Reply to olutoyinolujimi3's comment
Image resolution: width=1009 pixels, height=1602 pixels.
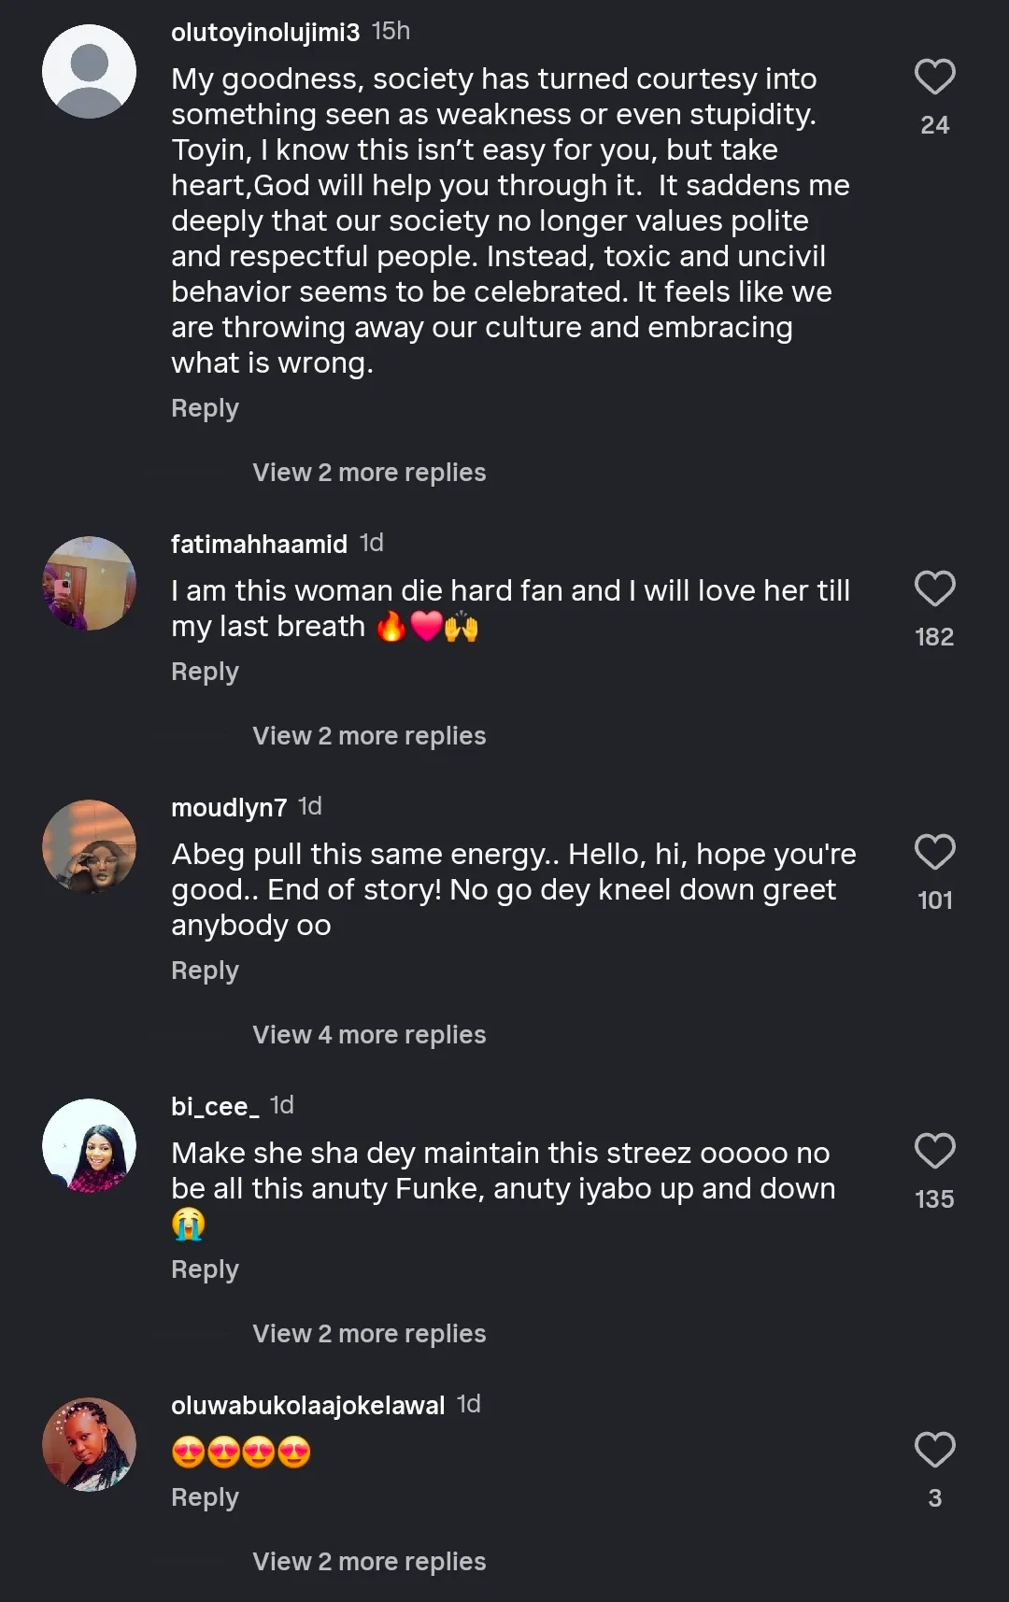click(x=205, y=408)
